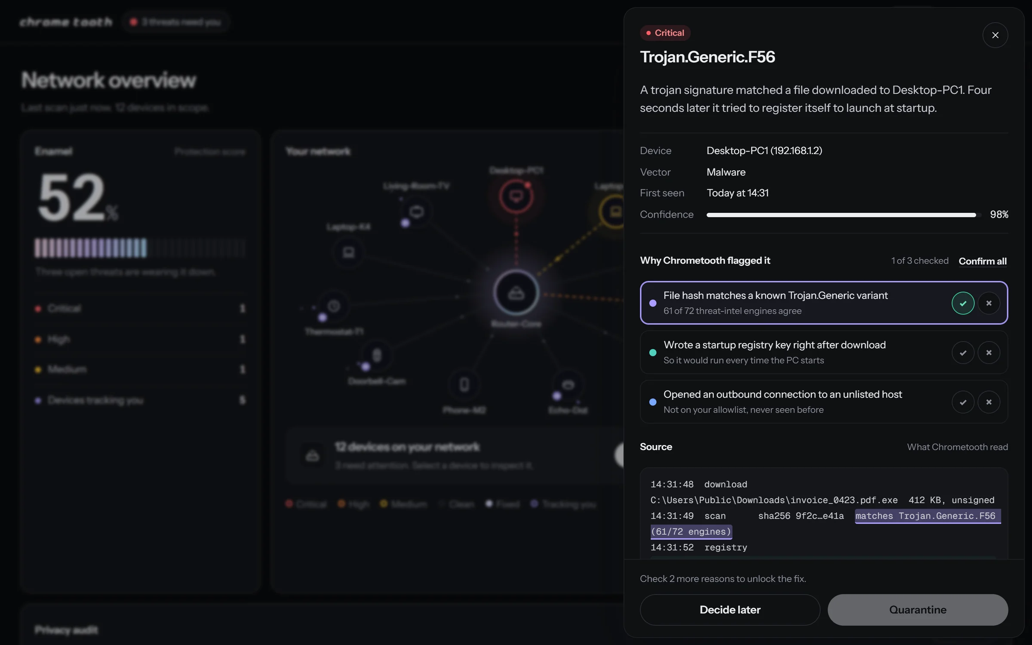
Task: Select the Thermostat-T1 device node
Action: [334, 306]
